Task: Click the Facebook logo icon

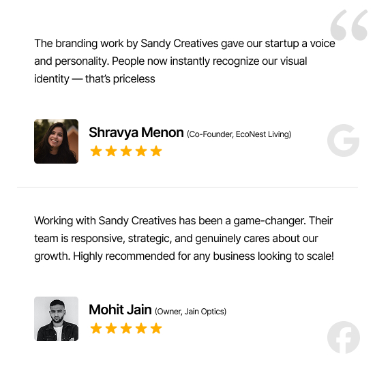Action: (x=344, y=337)
